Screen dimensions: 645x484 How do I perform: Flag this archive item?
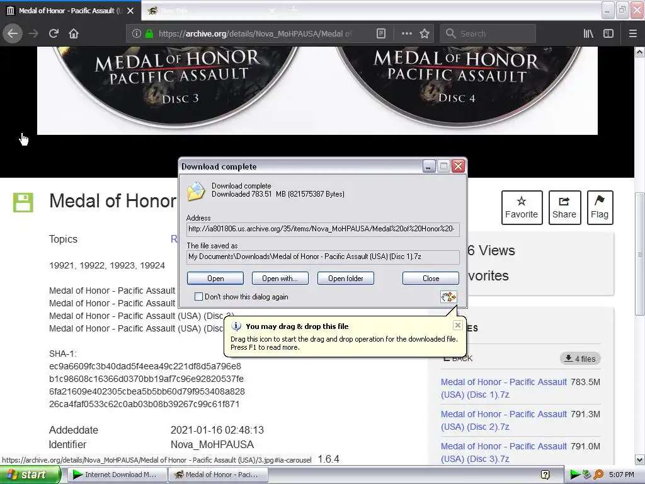[x=600, y=207]
